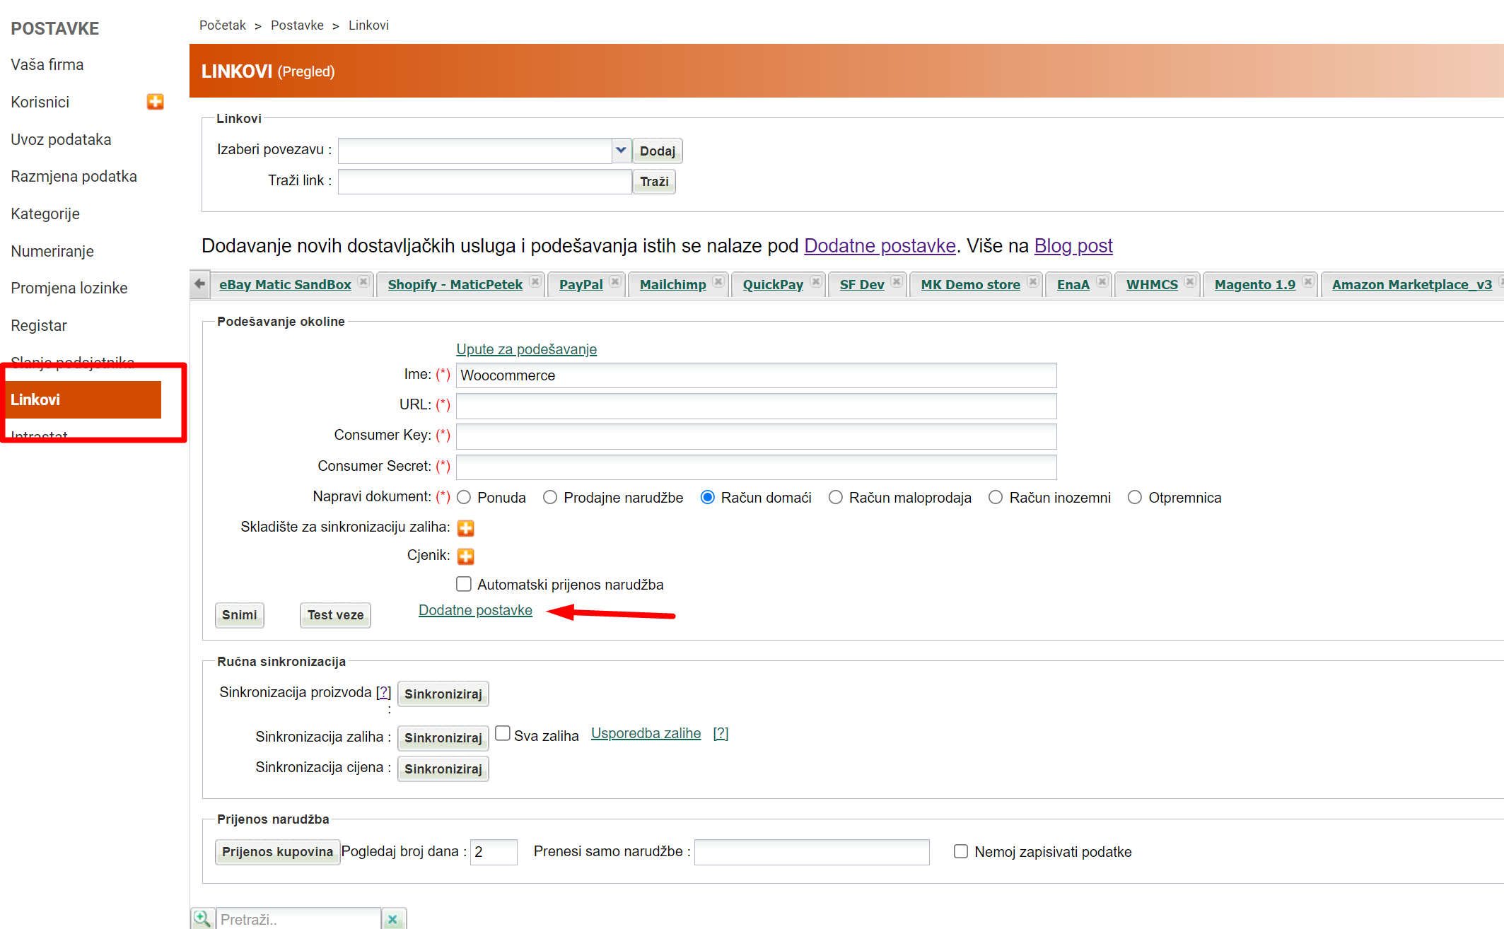Click Sinkroniziraj for Sinkronizacija cijena
This screenshot has width=1504, height=929.
tap(443, 769)
